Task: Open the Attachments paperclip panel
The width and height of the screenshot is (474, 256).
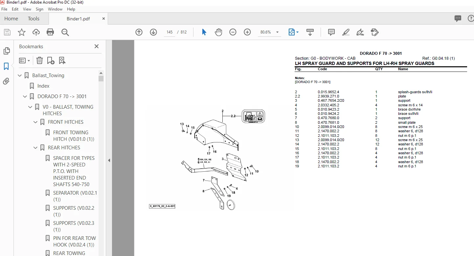Action: click(6, 81)
